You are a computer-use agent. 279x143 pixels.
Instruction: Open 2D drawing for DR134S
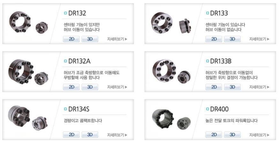(x=71, y=135)
